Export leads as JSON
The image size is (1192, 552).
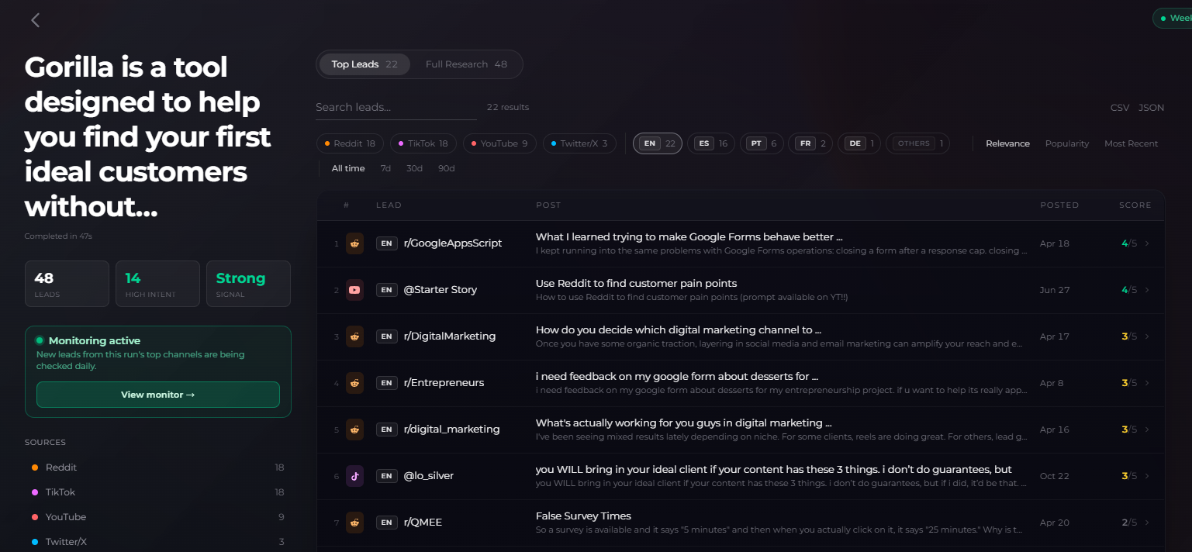click(x=1151, y=108)
